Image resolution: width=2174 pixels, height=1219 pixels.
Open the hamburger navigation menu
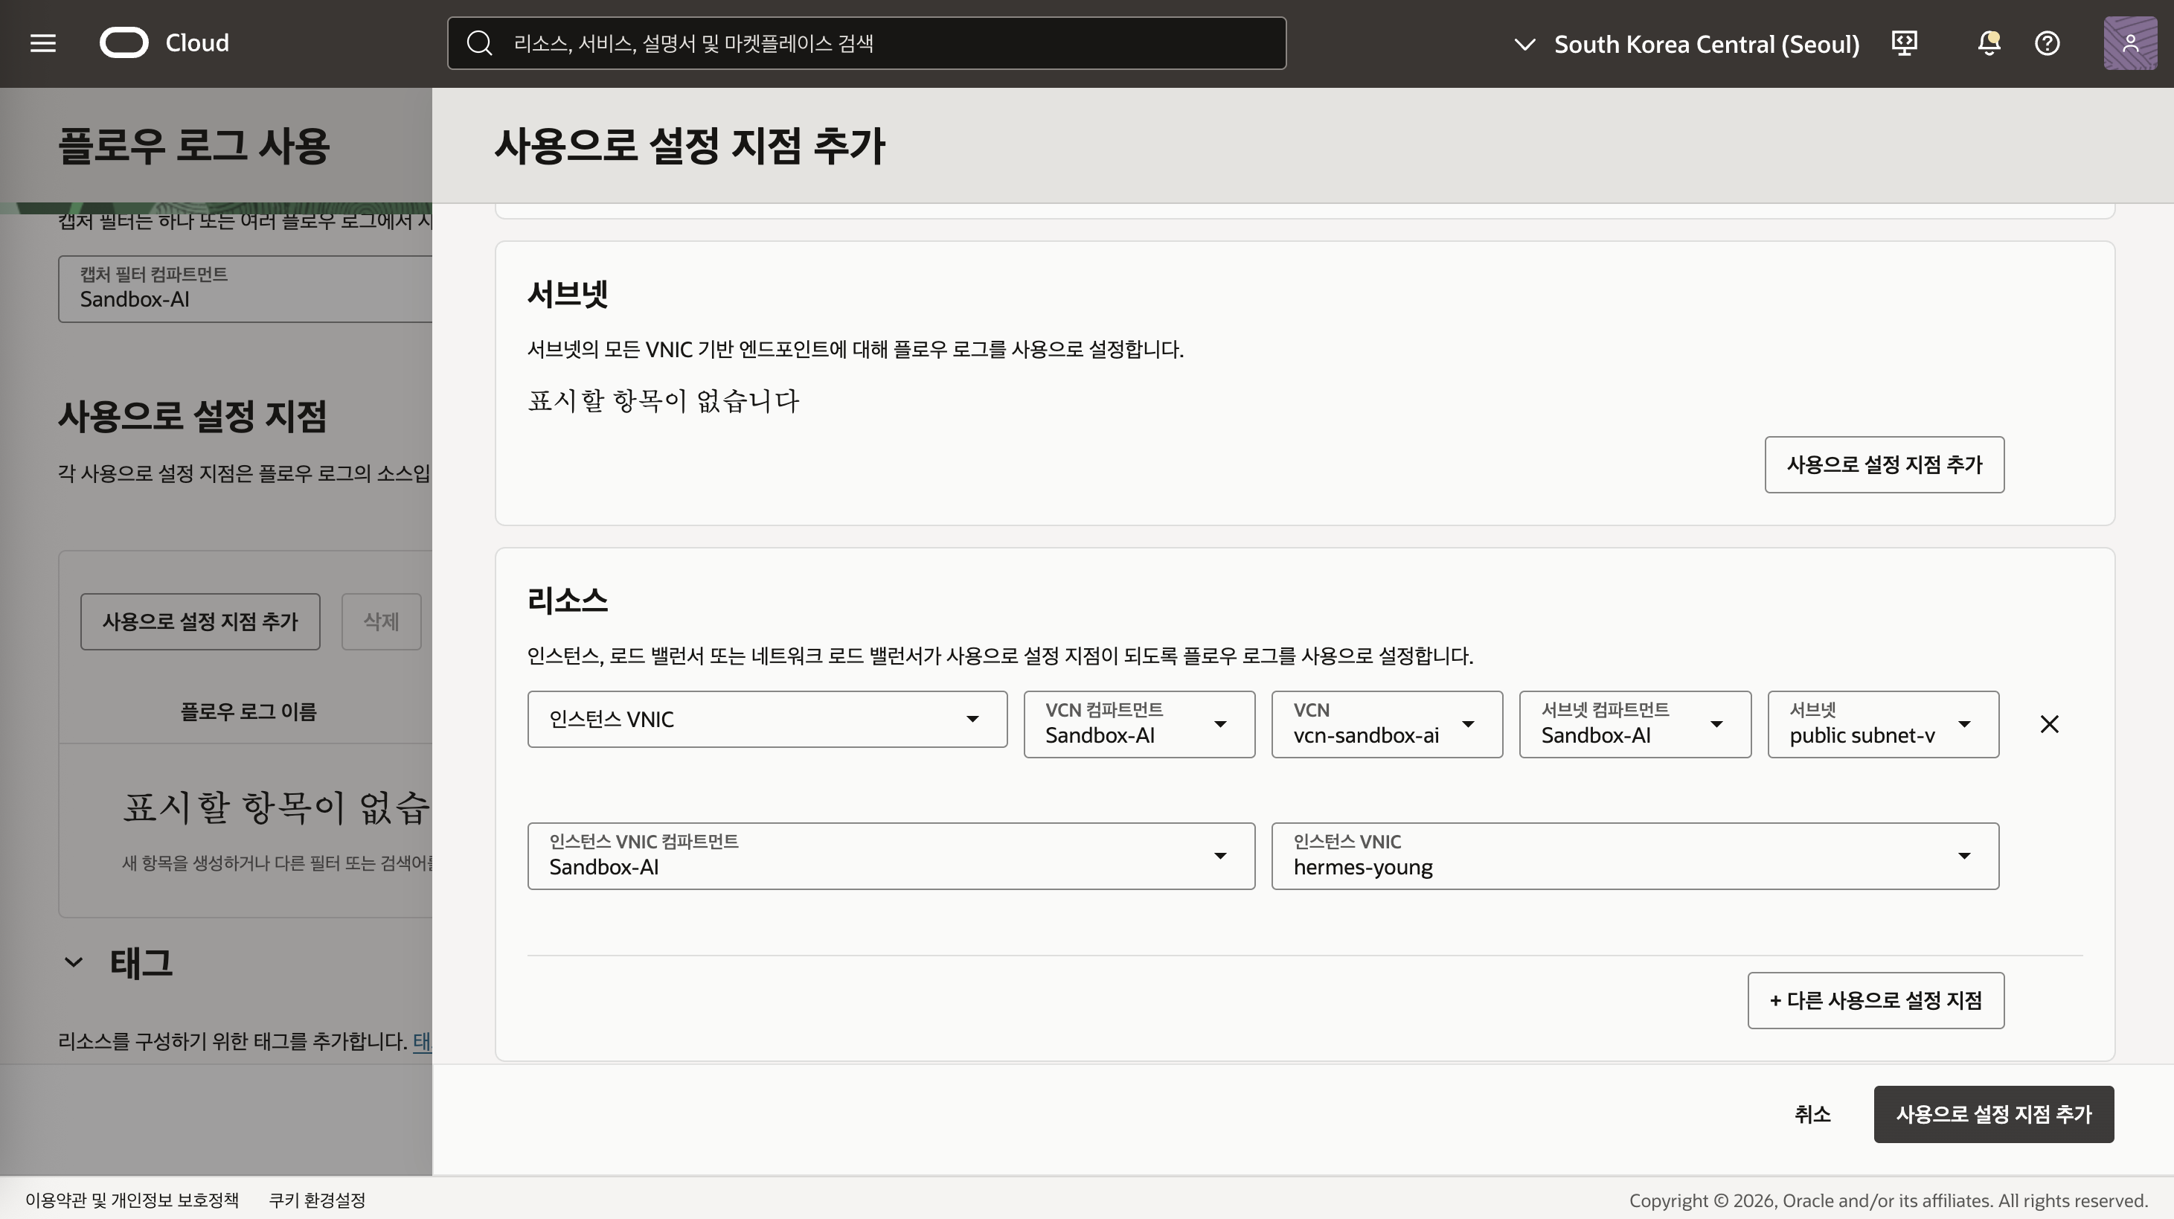[x=43, y=43]
